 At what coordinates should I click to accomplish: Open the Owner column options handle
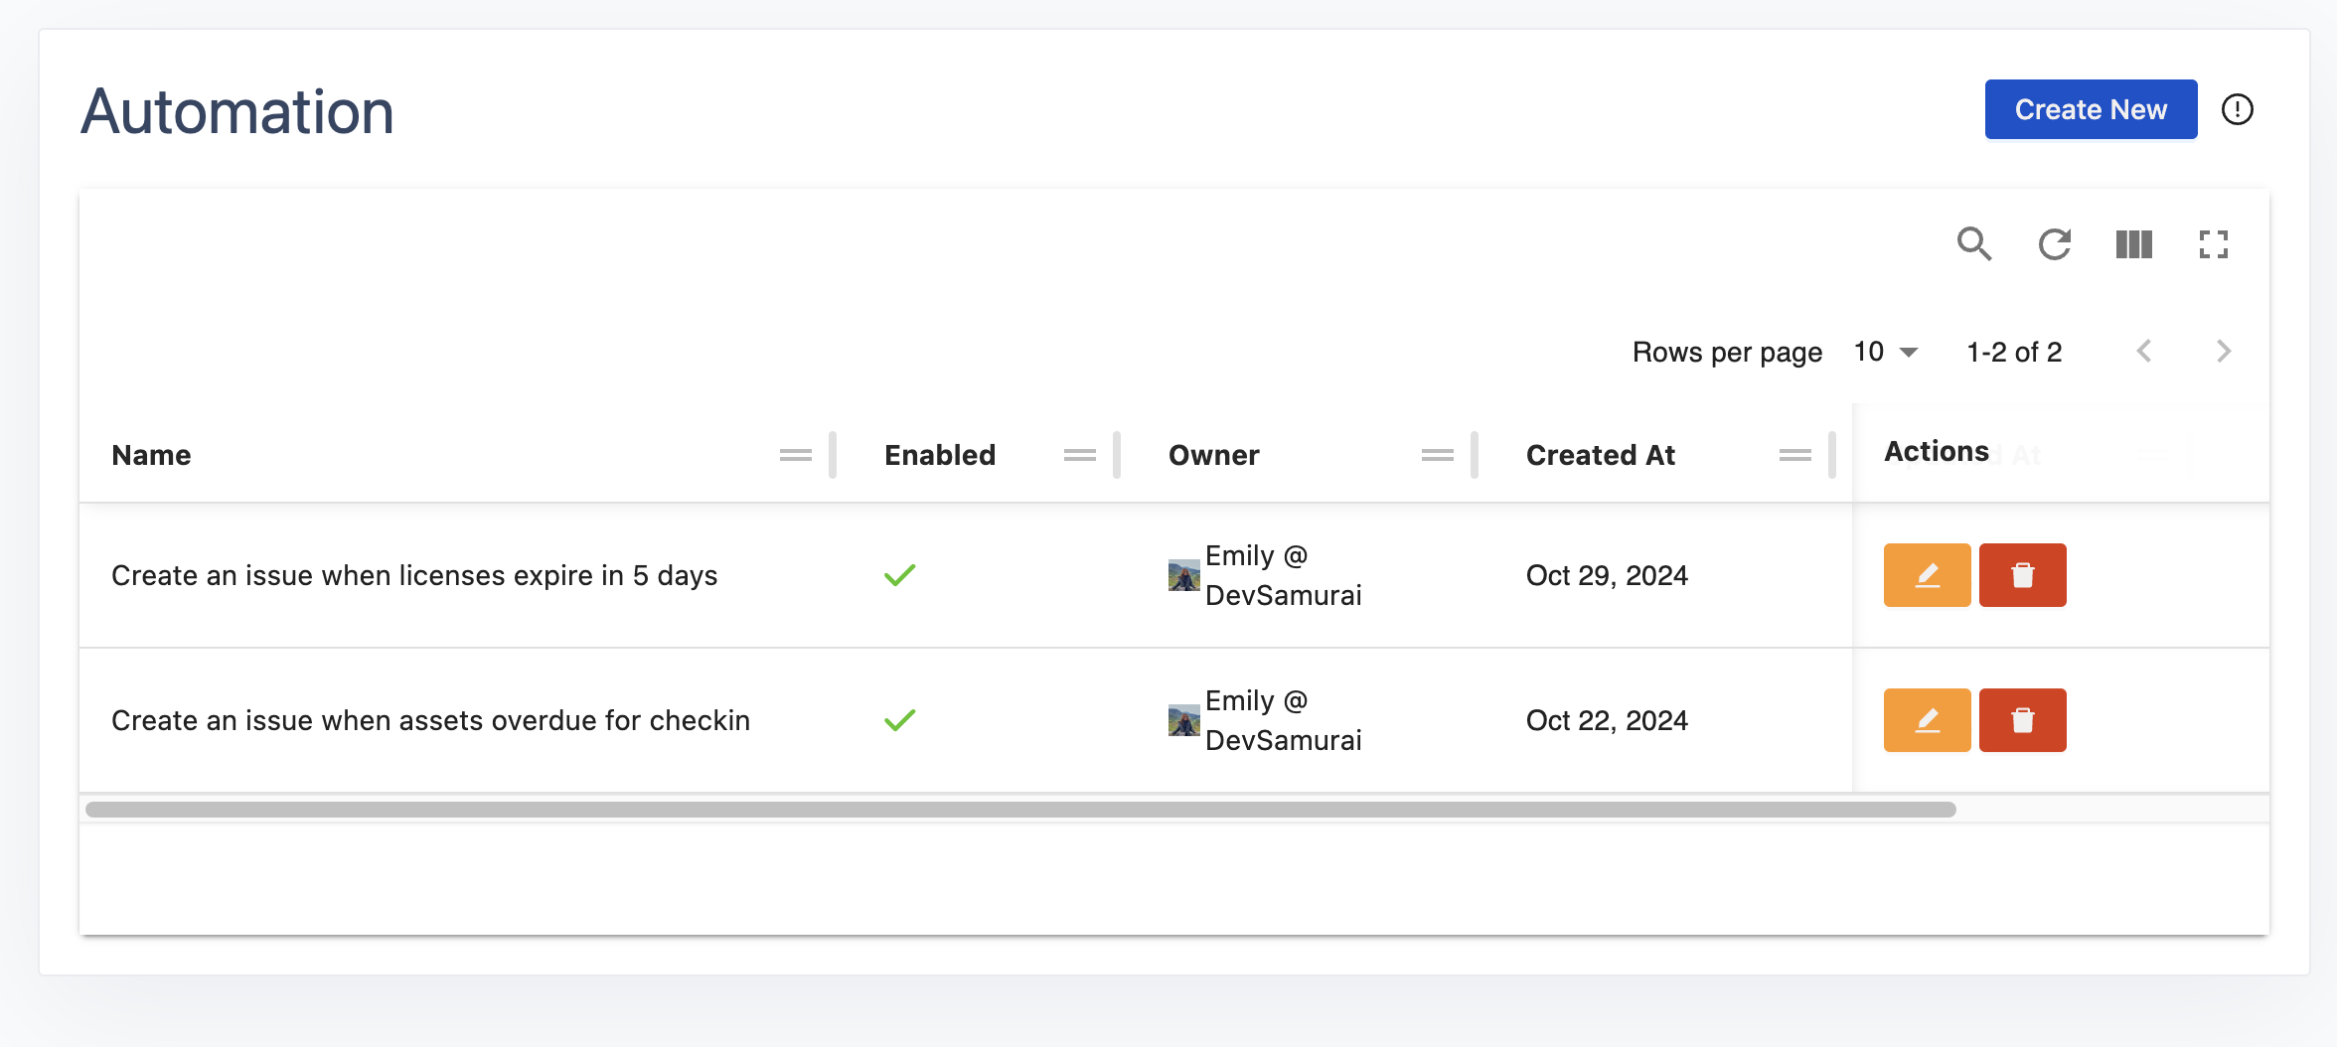pyautogui.click(x=1437, y=455)
